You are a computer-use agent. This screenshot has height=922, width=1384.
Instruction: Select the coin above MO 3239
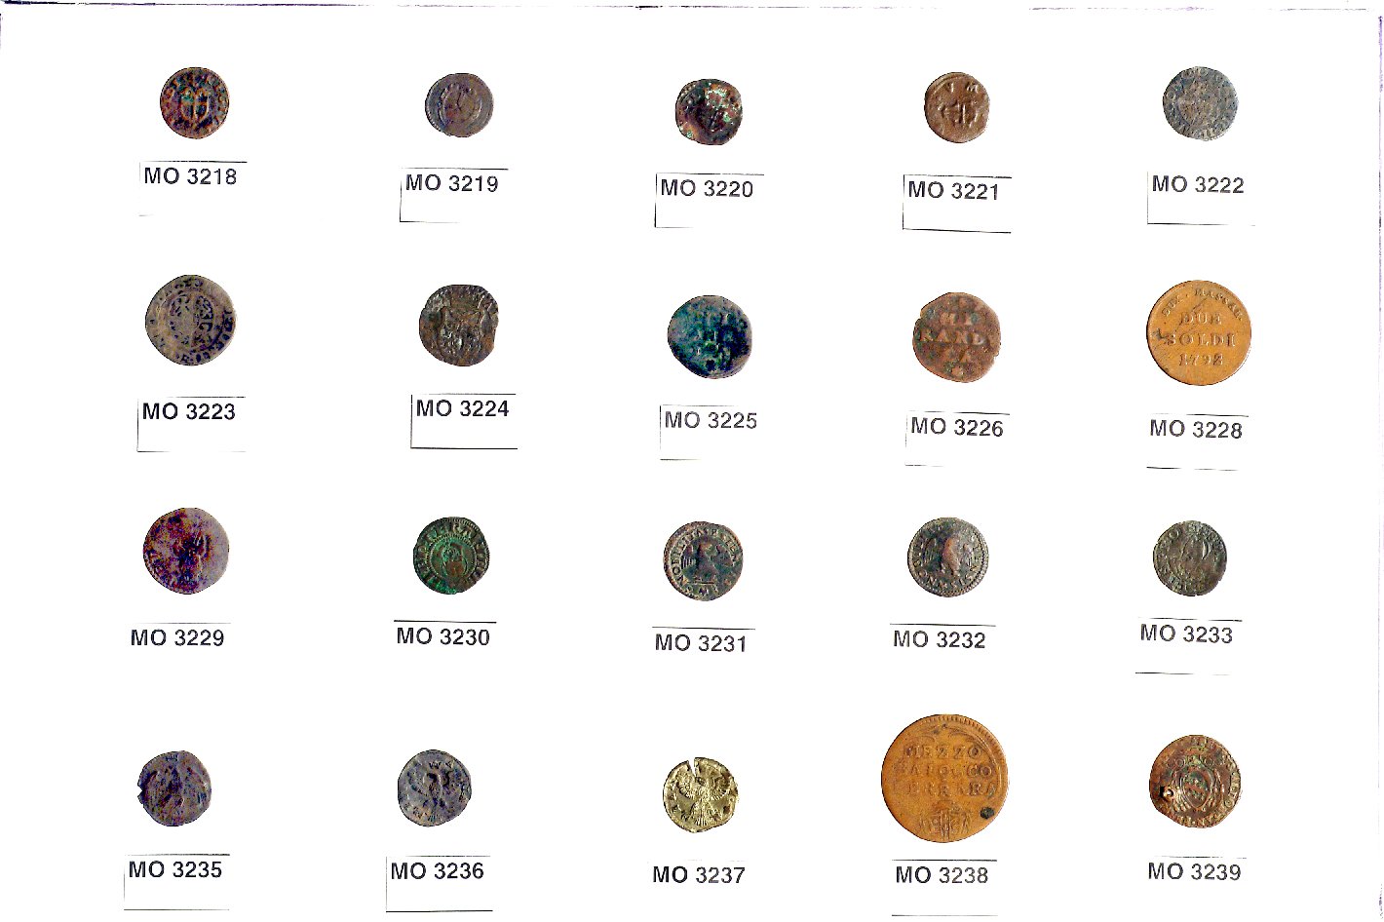[x=1195, y=783]
